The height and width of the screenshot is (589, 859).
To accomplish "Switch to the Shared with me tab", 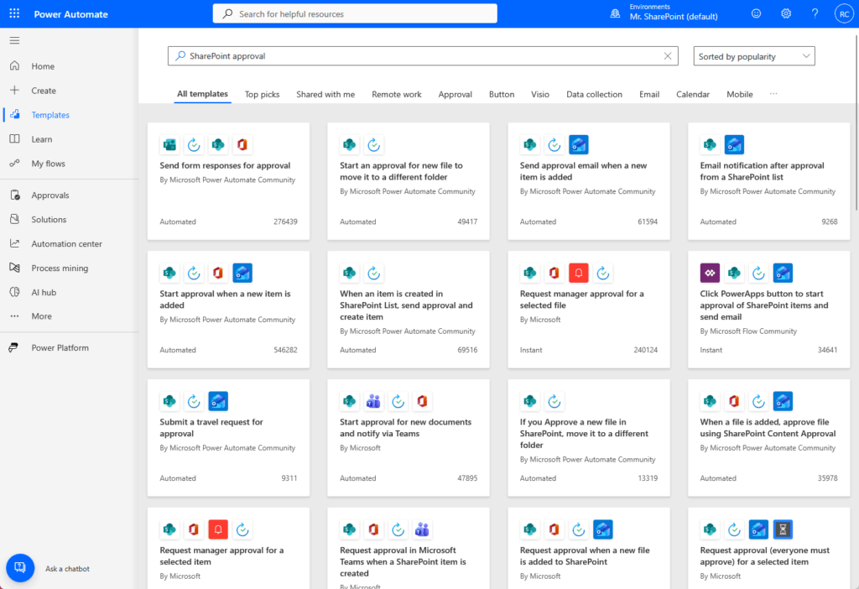I will pos(325,94).
